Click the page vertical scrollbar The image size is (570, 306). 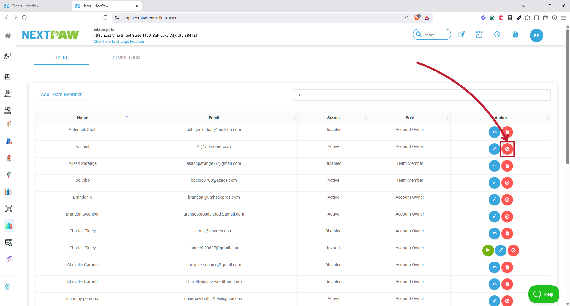568,96
